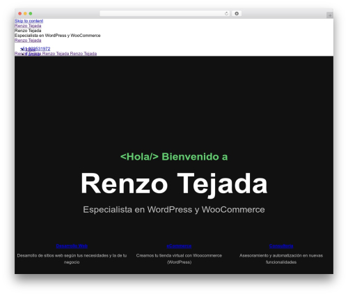Click the gray Especialista en WordPress subtitle in hero
The image size is (348, 295).
[174, 209]
